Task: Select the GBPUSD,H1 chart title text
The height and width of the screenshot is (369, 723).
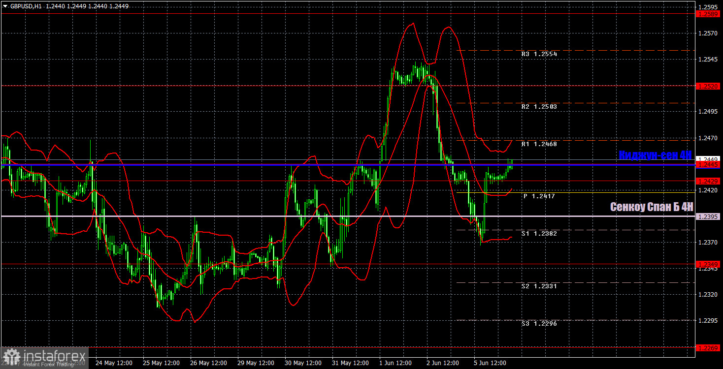Action: [26, 6]
